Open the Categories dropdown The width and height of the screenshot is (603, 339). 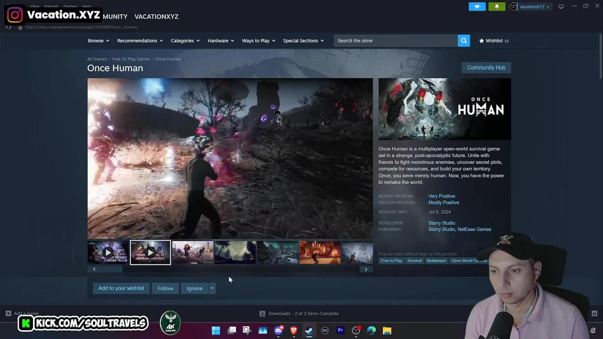tap(185, 41)
